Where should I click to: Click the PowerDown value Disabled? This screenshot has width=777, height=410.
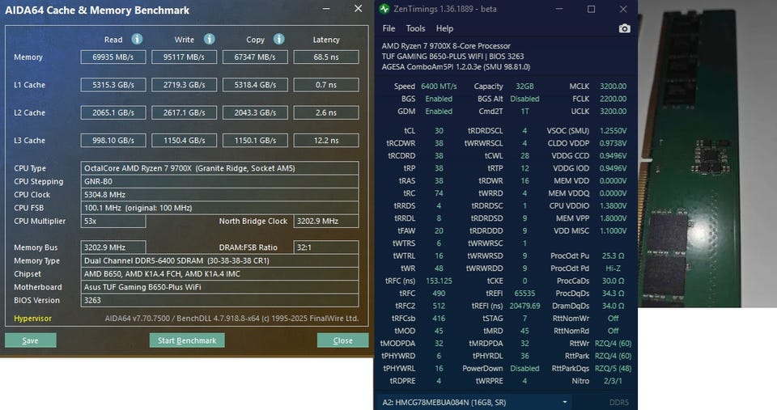[524, 369]
